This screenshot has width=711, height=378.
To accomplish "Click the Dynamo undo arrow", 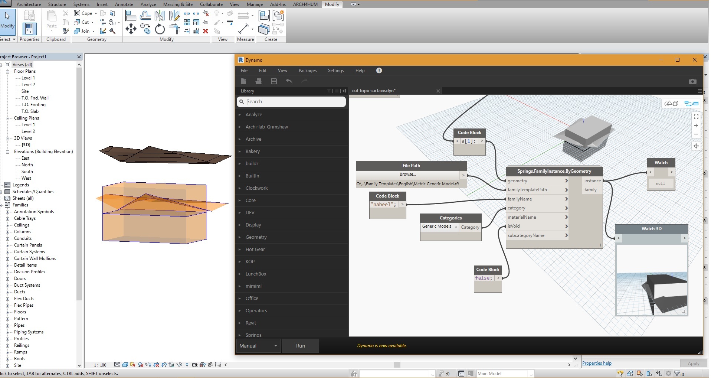I will click(289, 81).
